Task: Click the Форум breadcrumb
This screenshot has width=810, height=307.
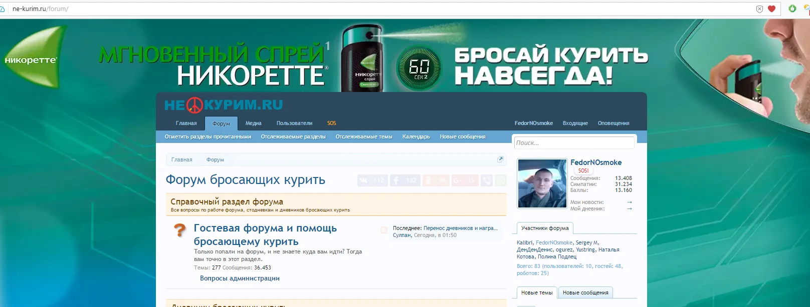Action: coord(215,159)
